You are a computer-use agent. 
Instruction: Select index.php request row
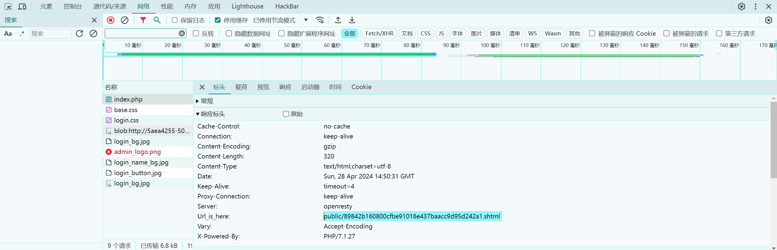pyautogui.click(x=148, y=99)
